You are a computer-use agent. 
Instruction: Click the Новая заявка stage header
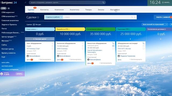tap(40, 29)
